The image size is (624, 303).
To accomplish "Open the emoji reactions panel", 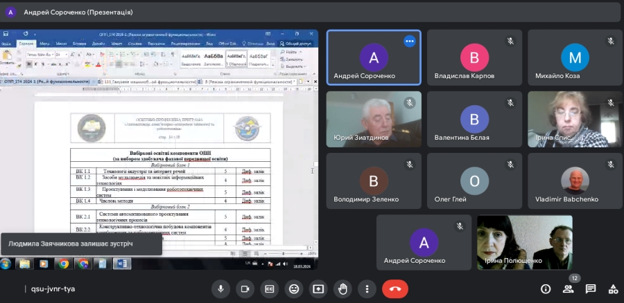I will [294, 288].
